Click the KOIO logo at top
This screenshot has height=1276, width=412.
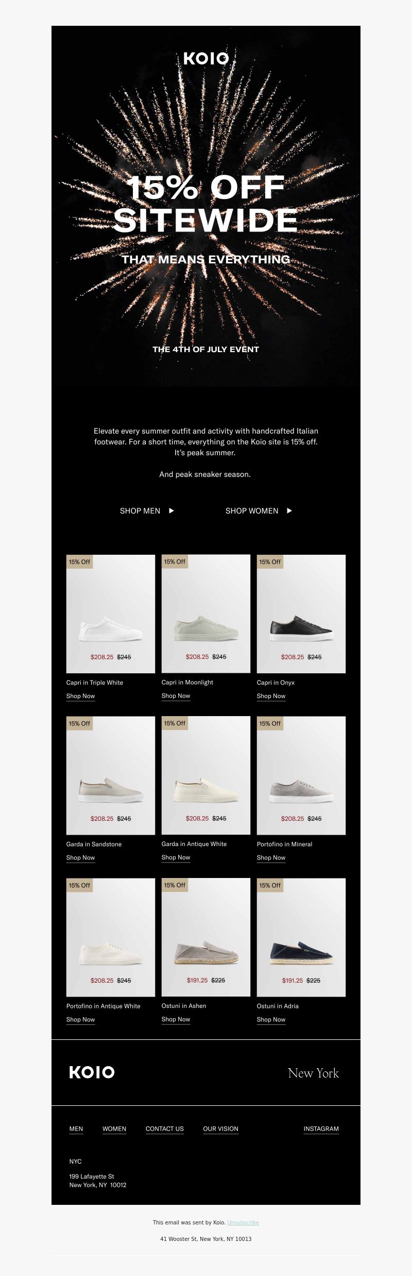point(206,59)
